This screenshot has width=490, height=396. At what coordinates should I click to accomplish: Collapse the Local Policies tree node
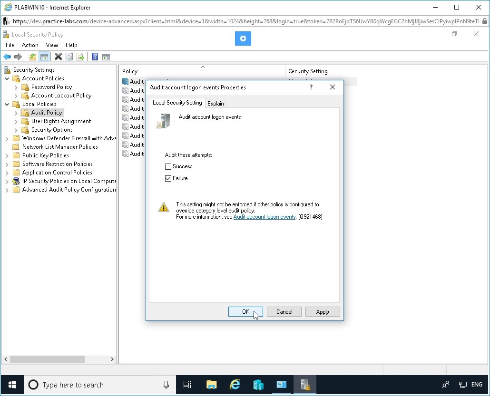coord(7,104)
